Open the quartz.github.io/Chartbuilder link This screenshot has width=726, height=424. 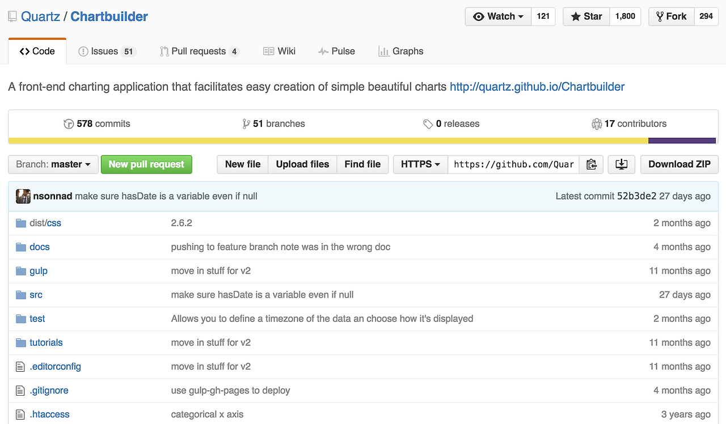pyautogui.click(x=537, y=87)
